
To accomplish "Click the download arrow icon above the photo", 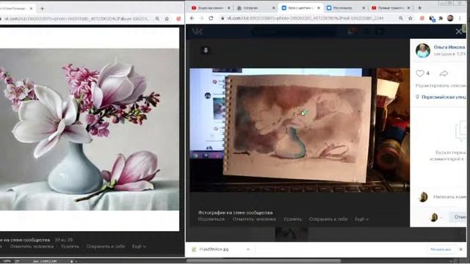I will tap(206, 51).
